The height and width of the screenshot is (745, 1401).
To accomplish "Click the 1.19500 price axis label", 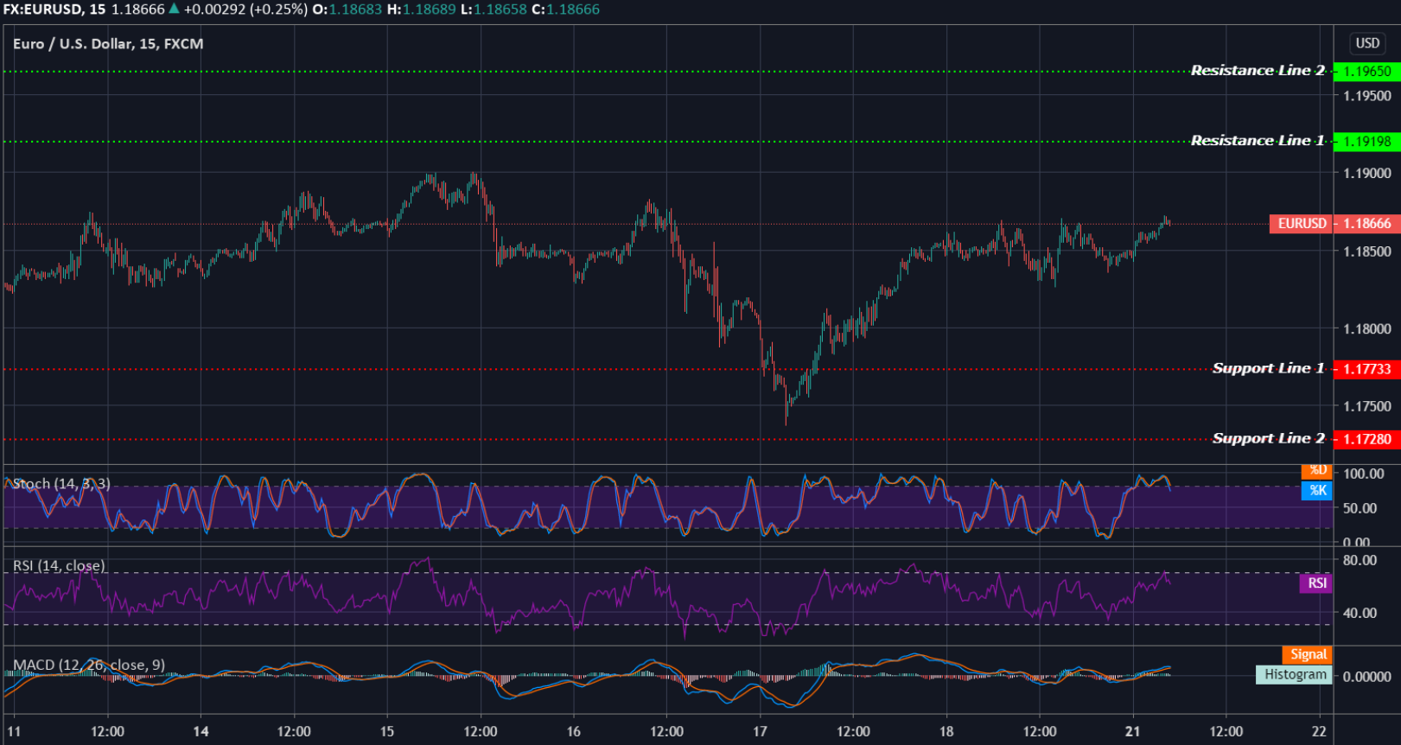I will (1367, 96).
